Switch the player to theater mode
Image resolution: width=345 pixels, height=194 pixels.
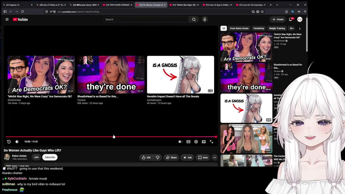204,142
